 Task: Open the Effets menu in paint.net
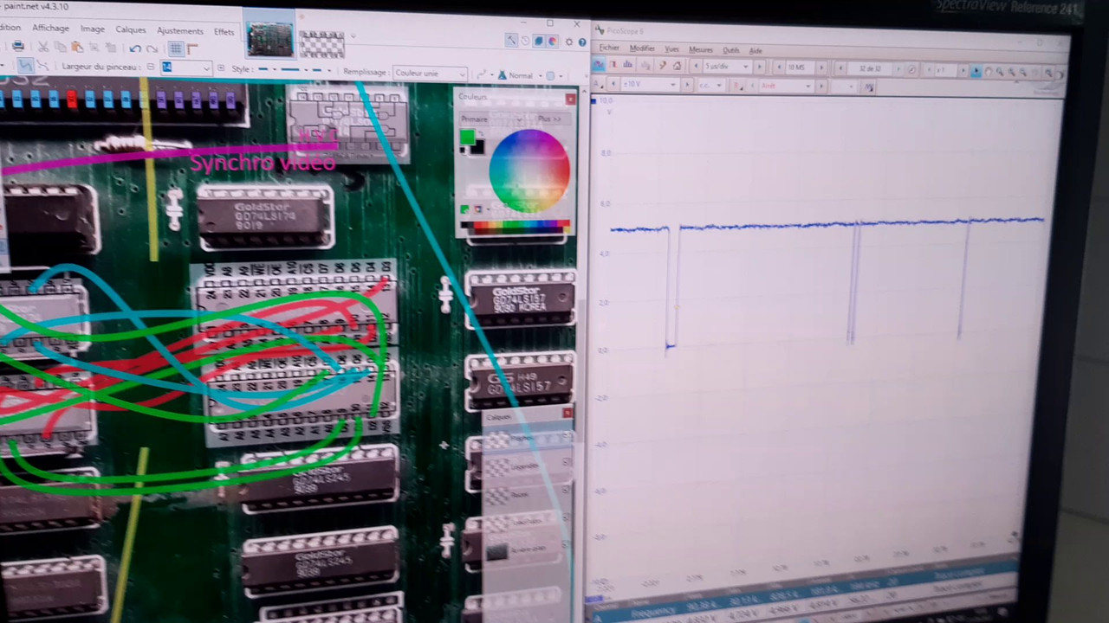tap(224, 32)
